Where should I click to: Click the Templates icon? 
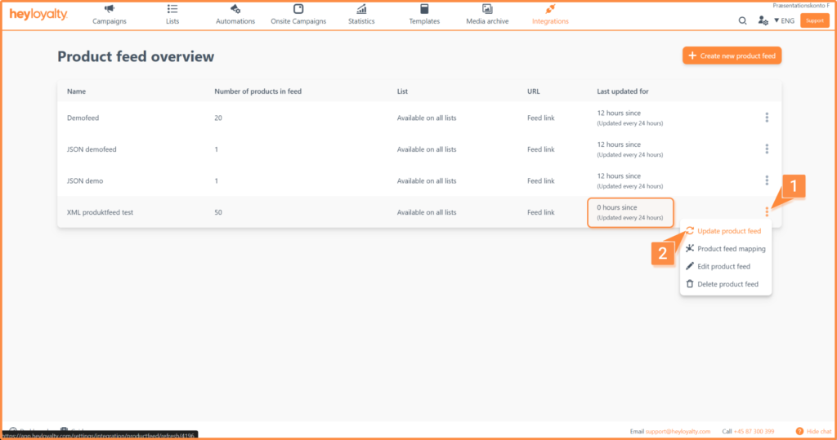click(x=424, y=9)
